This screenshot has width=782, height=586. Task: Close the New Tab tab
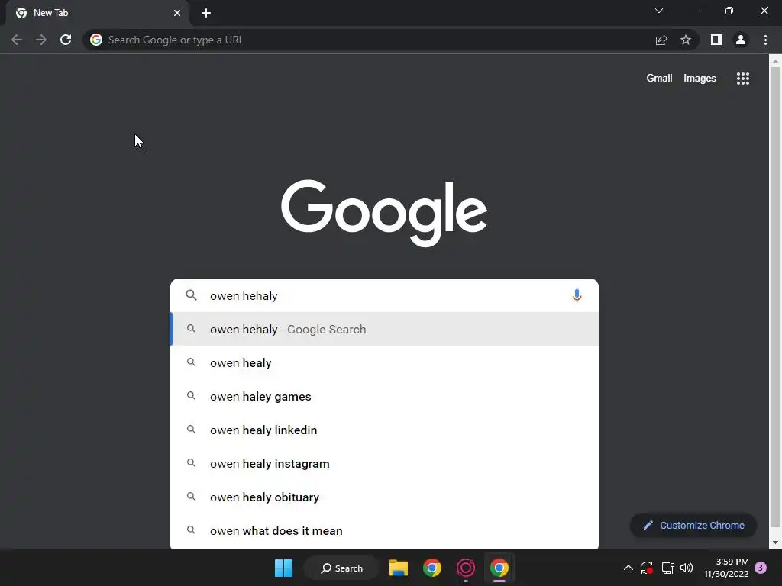[177, 13]
